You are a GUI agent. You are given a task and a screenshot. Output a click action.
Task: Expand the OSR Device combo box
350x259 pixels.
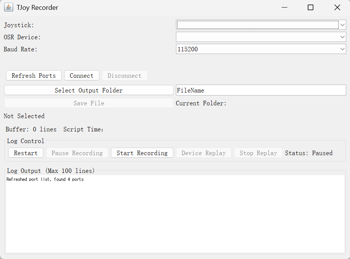(261, 37)
